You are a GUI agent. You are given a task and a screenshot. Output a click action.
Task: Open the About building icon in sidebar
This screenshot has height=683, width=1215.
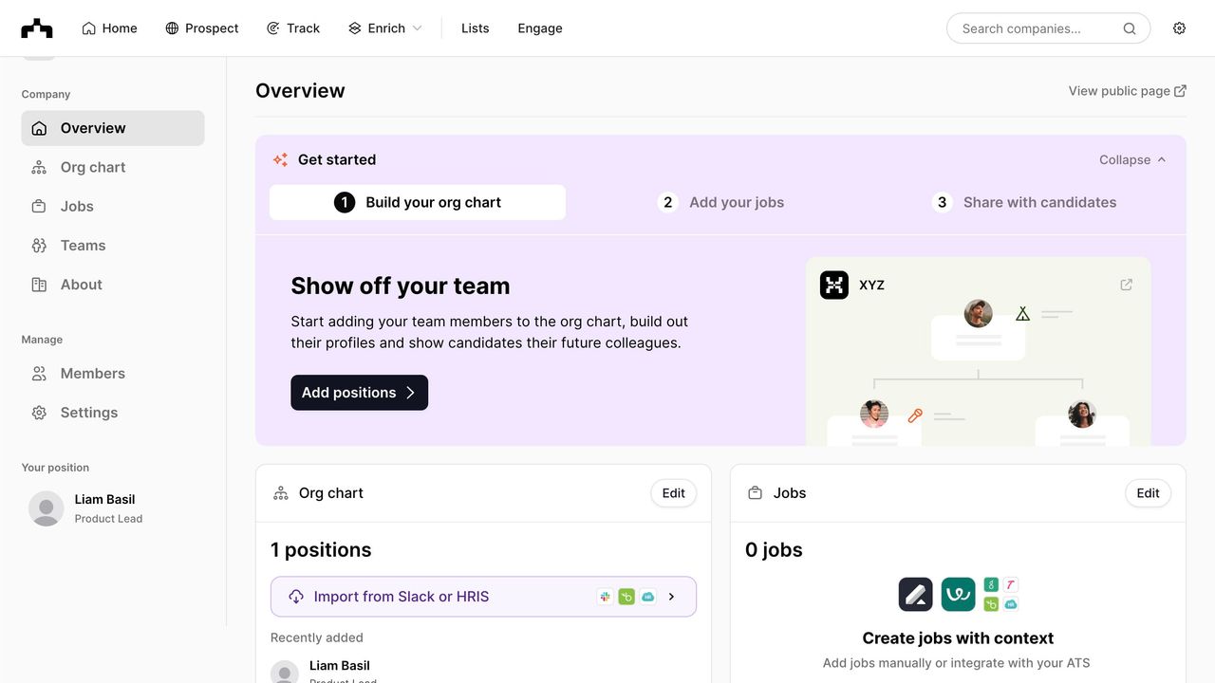click(x=39, y=285)
